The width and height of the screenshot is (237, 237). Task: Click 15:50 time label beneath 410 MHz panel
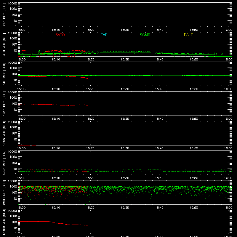tap(194, 60)
